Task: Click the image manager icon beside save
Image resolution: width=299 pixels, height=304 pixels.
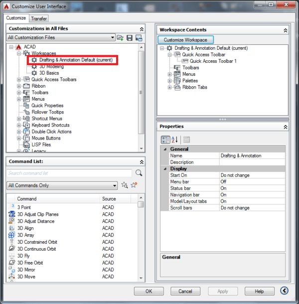Action: (139, 38)
